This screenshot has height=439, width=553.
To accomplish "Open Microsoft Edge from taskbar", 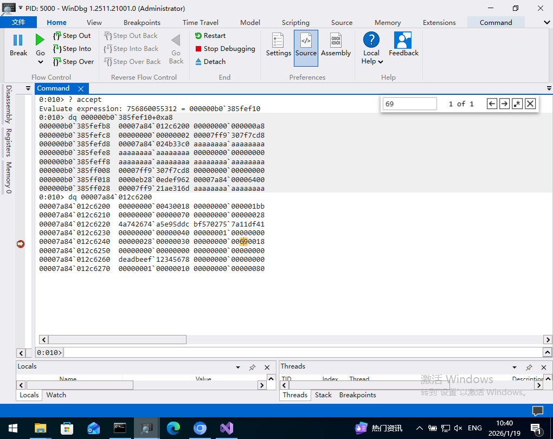I will click(x=173, y=428).
